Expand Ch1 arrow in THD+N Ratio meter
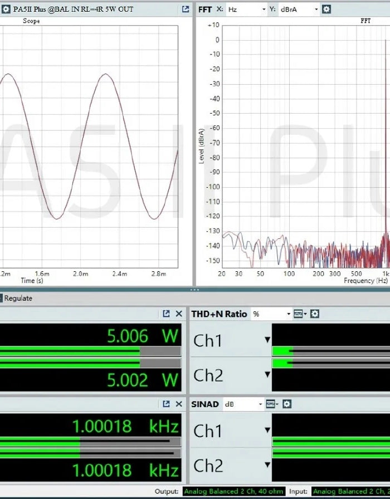Screen dimensions: 390x499 pyautogui.click(x=267, y=340)
